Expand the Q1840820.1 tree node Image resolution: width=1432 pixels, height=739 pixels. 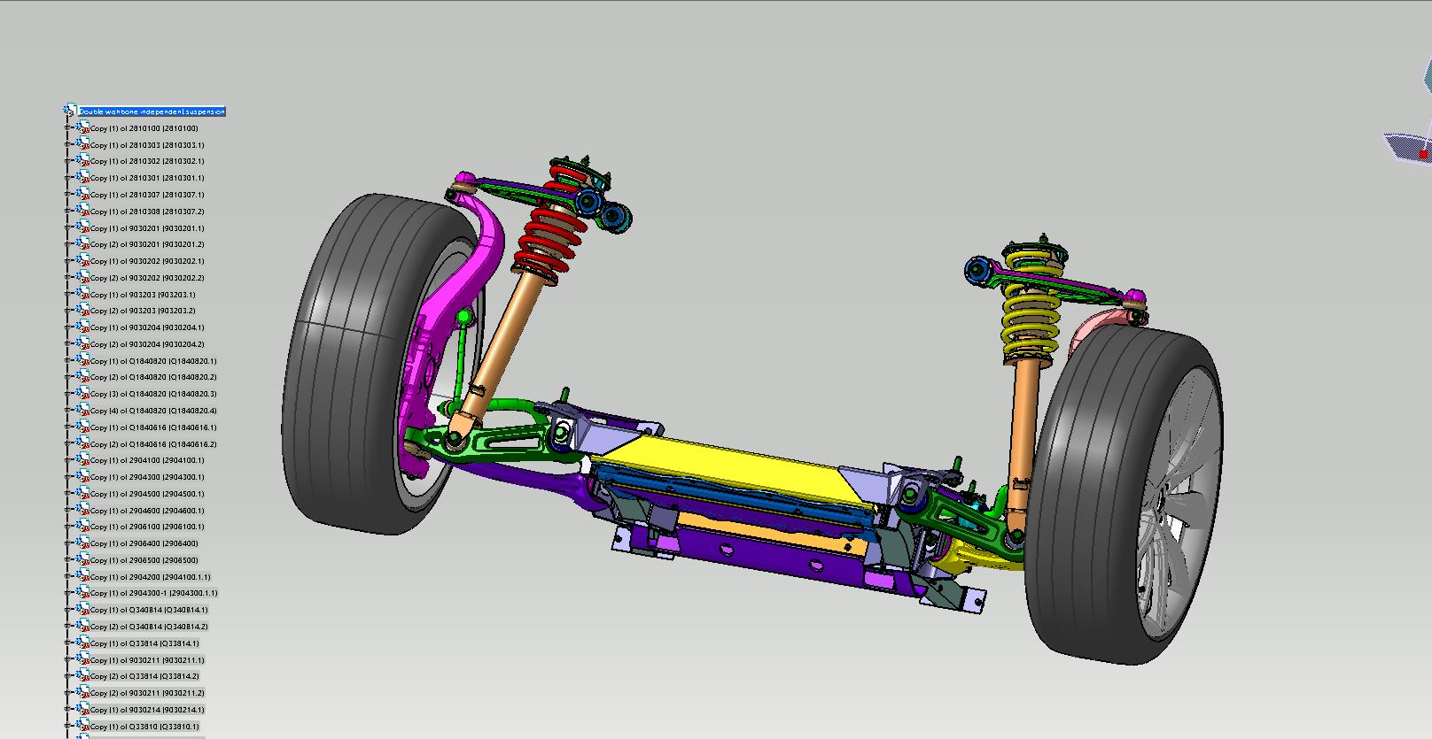point(67,360)
